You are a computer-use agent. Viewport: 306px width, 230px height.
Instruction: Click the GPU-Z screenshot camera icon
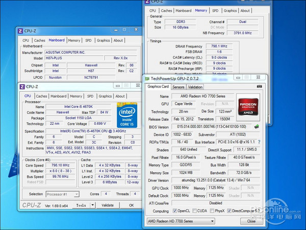pyautogui.click(x=259, y=87)
